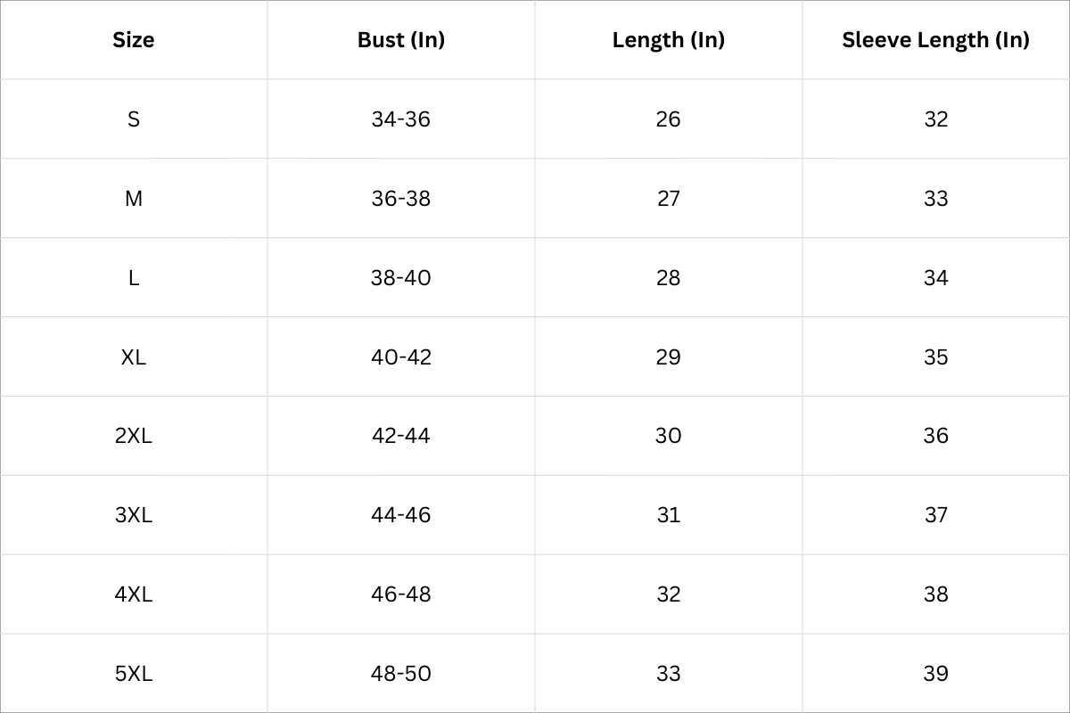Select the Bust (In) column header

[x=401, y=40]
